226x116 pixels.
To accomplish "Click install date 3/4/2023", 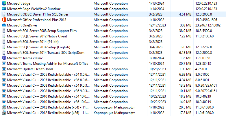I will 156,47.
